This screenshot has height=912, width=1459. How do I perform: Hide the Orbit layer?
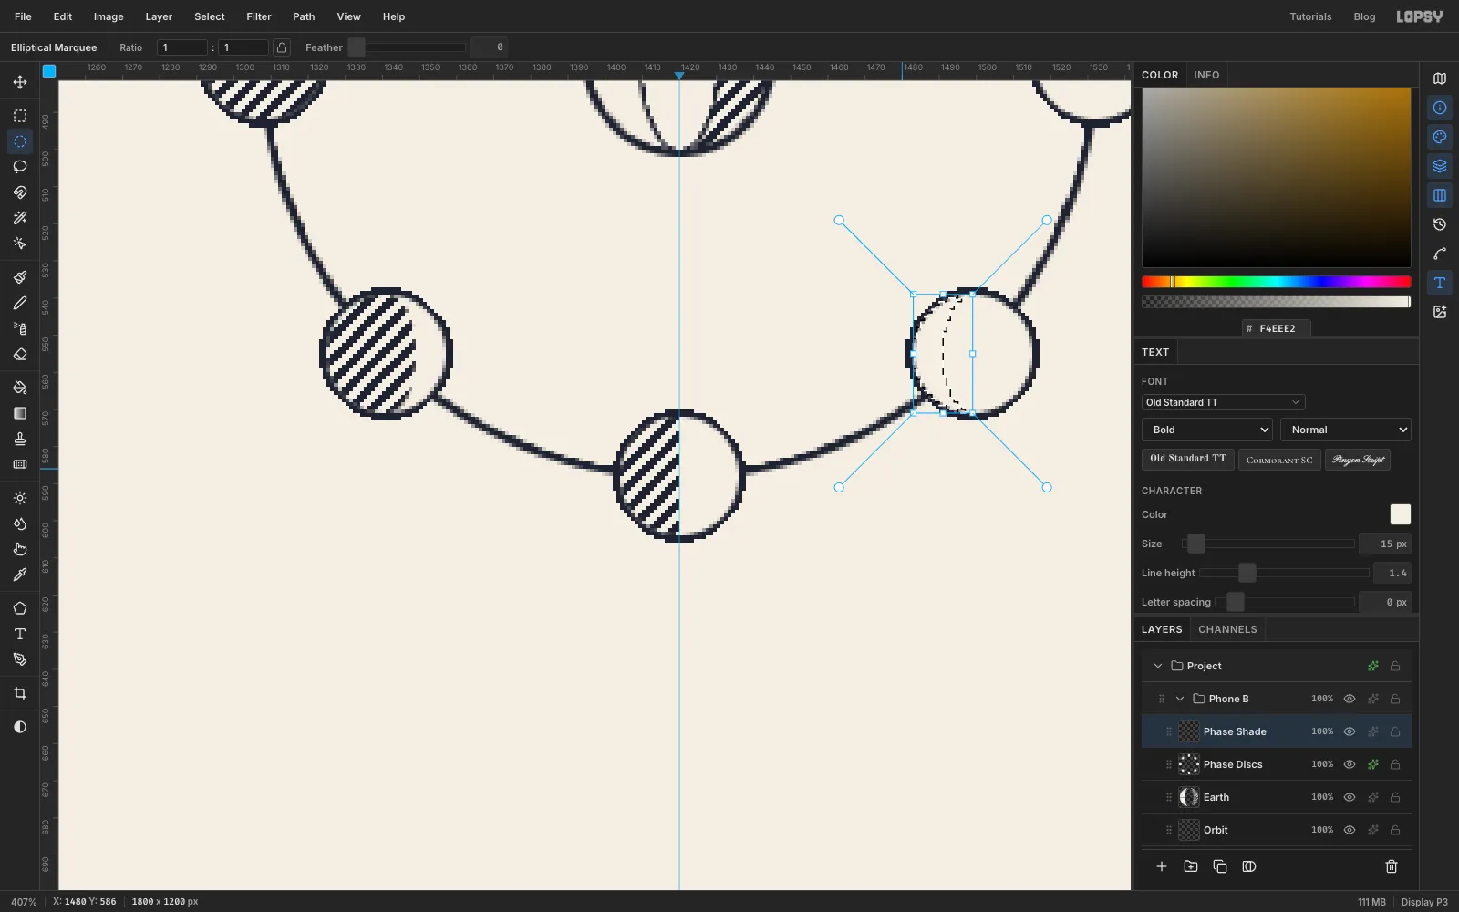1350,830
